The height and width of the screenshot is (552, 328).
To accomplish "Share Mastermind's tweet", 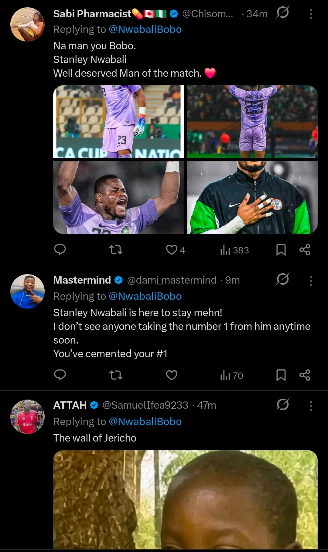I will click(305, 375).
